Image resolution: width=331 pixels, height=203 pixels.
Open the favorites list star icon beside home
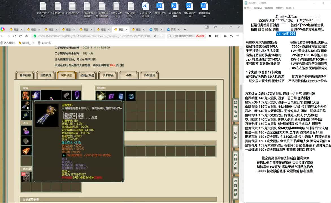[x=27, y=36]
